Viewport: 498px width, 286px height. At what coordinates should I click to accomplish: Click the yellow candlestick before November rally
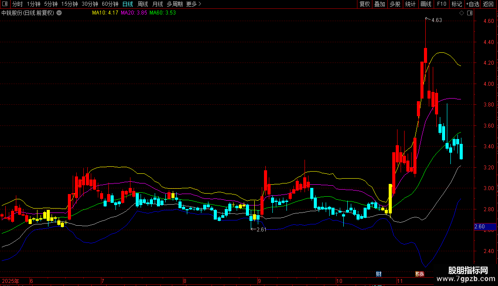pyautogui.click(x=390, y=198)
